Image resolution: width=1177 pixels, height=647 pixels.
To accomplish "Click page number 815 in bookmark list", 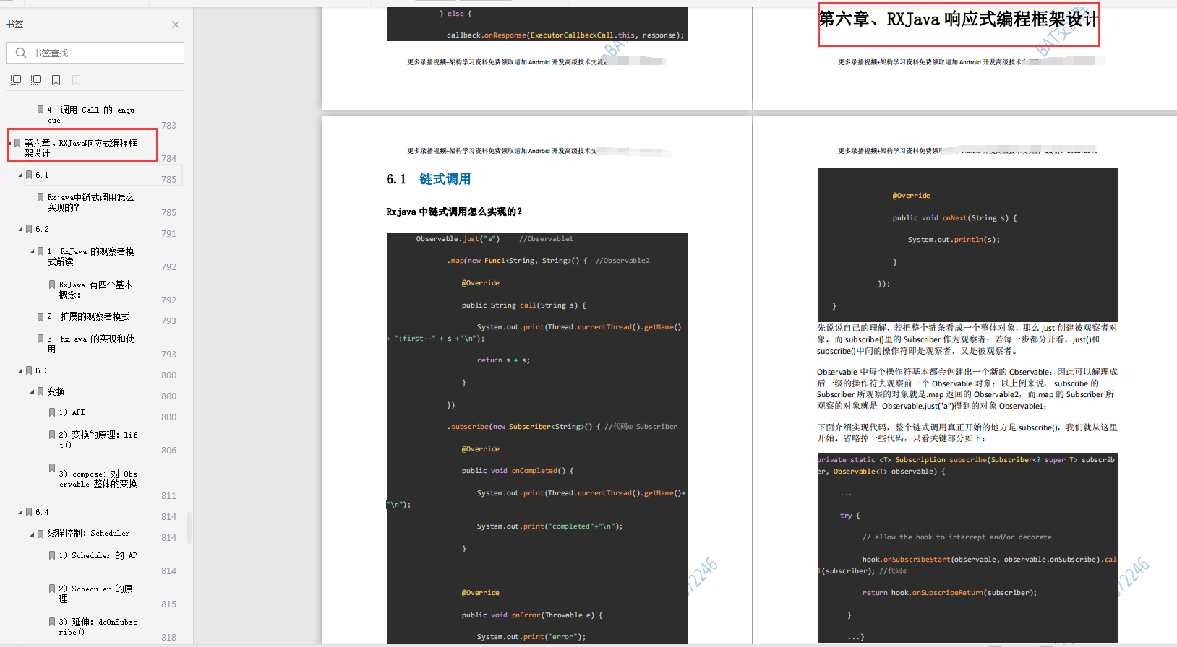I will click(168, 604).
